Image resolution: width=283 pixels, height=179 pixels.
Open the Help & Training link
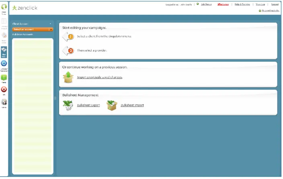tap(242, 4)
